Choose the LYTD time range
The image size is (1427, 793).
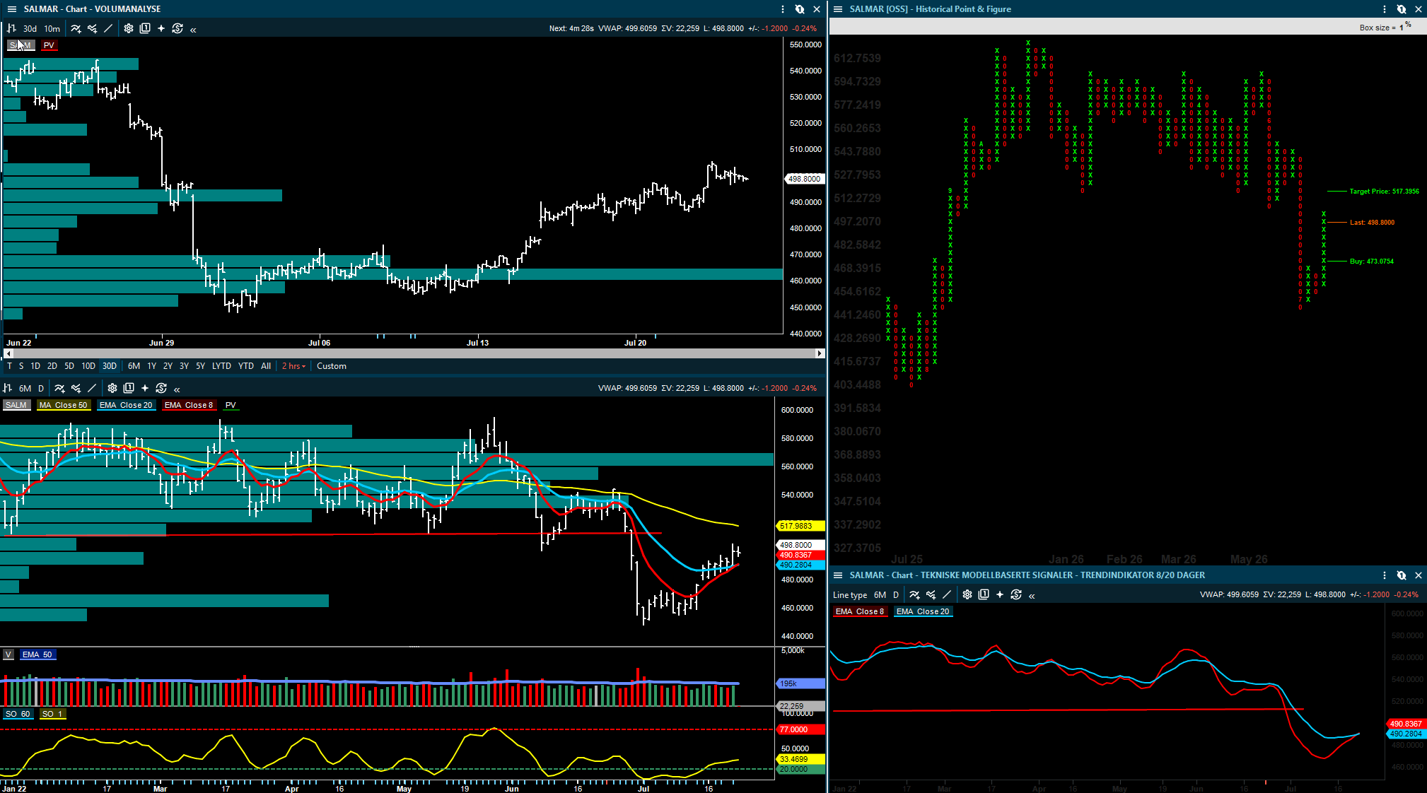(221, 366)
